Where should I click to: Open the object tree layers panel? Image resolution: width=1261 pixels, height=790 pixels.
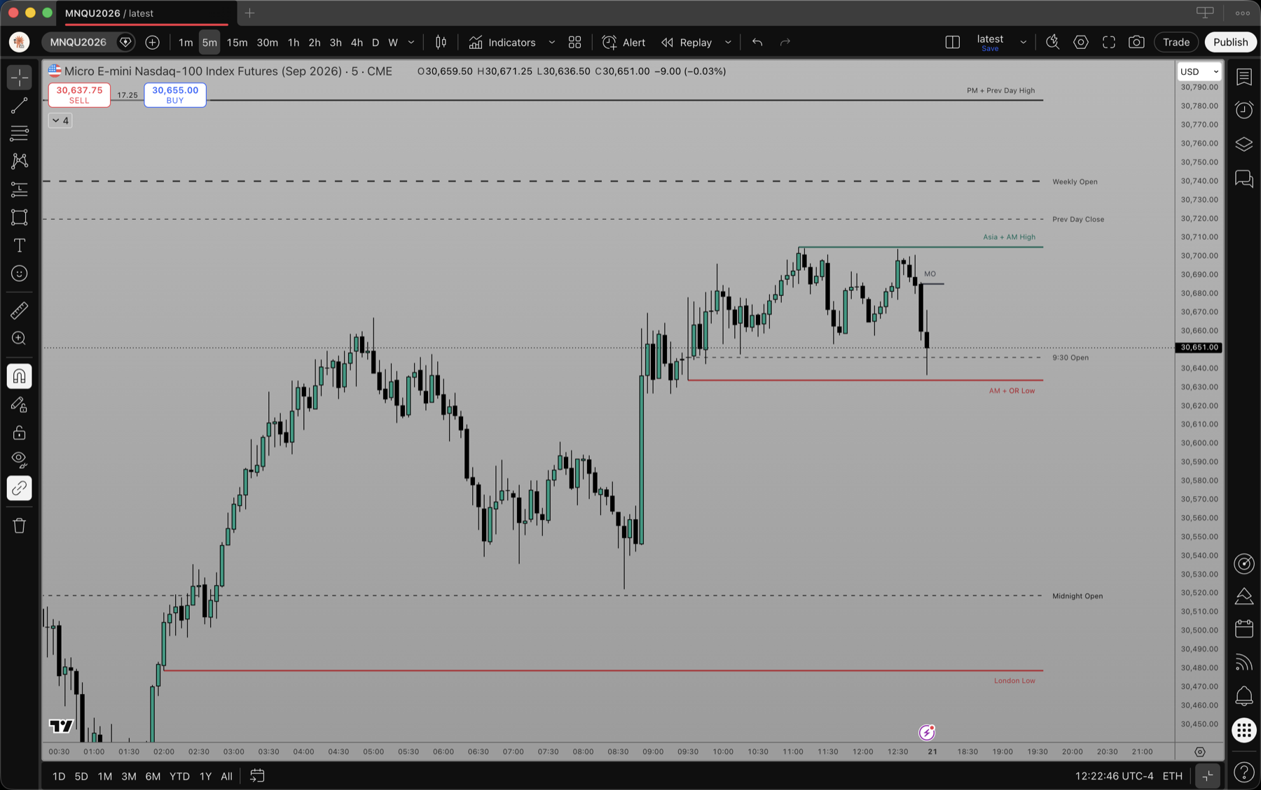pos(1244,144)
